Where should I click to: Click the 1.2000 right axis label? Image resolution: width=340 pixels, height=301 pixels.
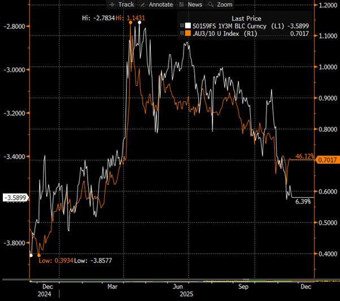pyautogui.click(x=328, y=5)
